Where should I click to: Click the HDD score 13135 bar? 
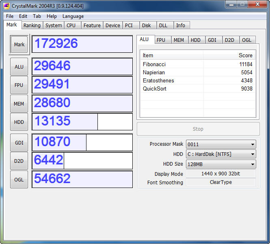coord(82,122)
